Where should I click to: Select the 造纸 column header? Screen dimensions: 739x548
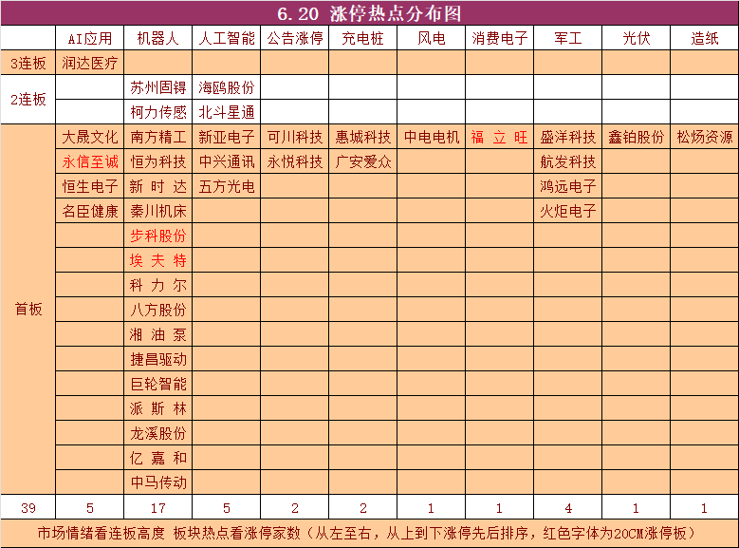point(705,38)
